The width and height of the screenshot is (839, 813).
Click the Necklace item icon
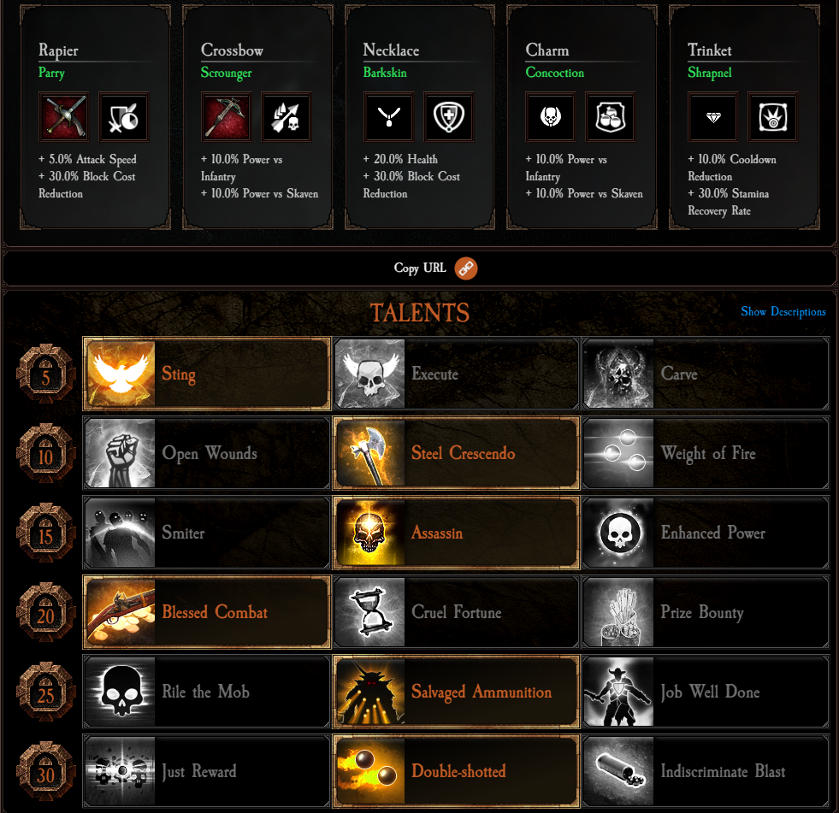coord(388,116)
